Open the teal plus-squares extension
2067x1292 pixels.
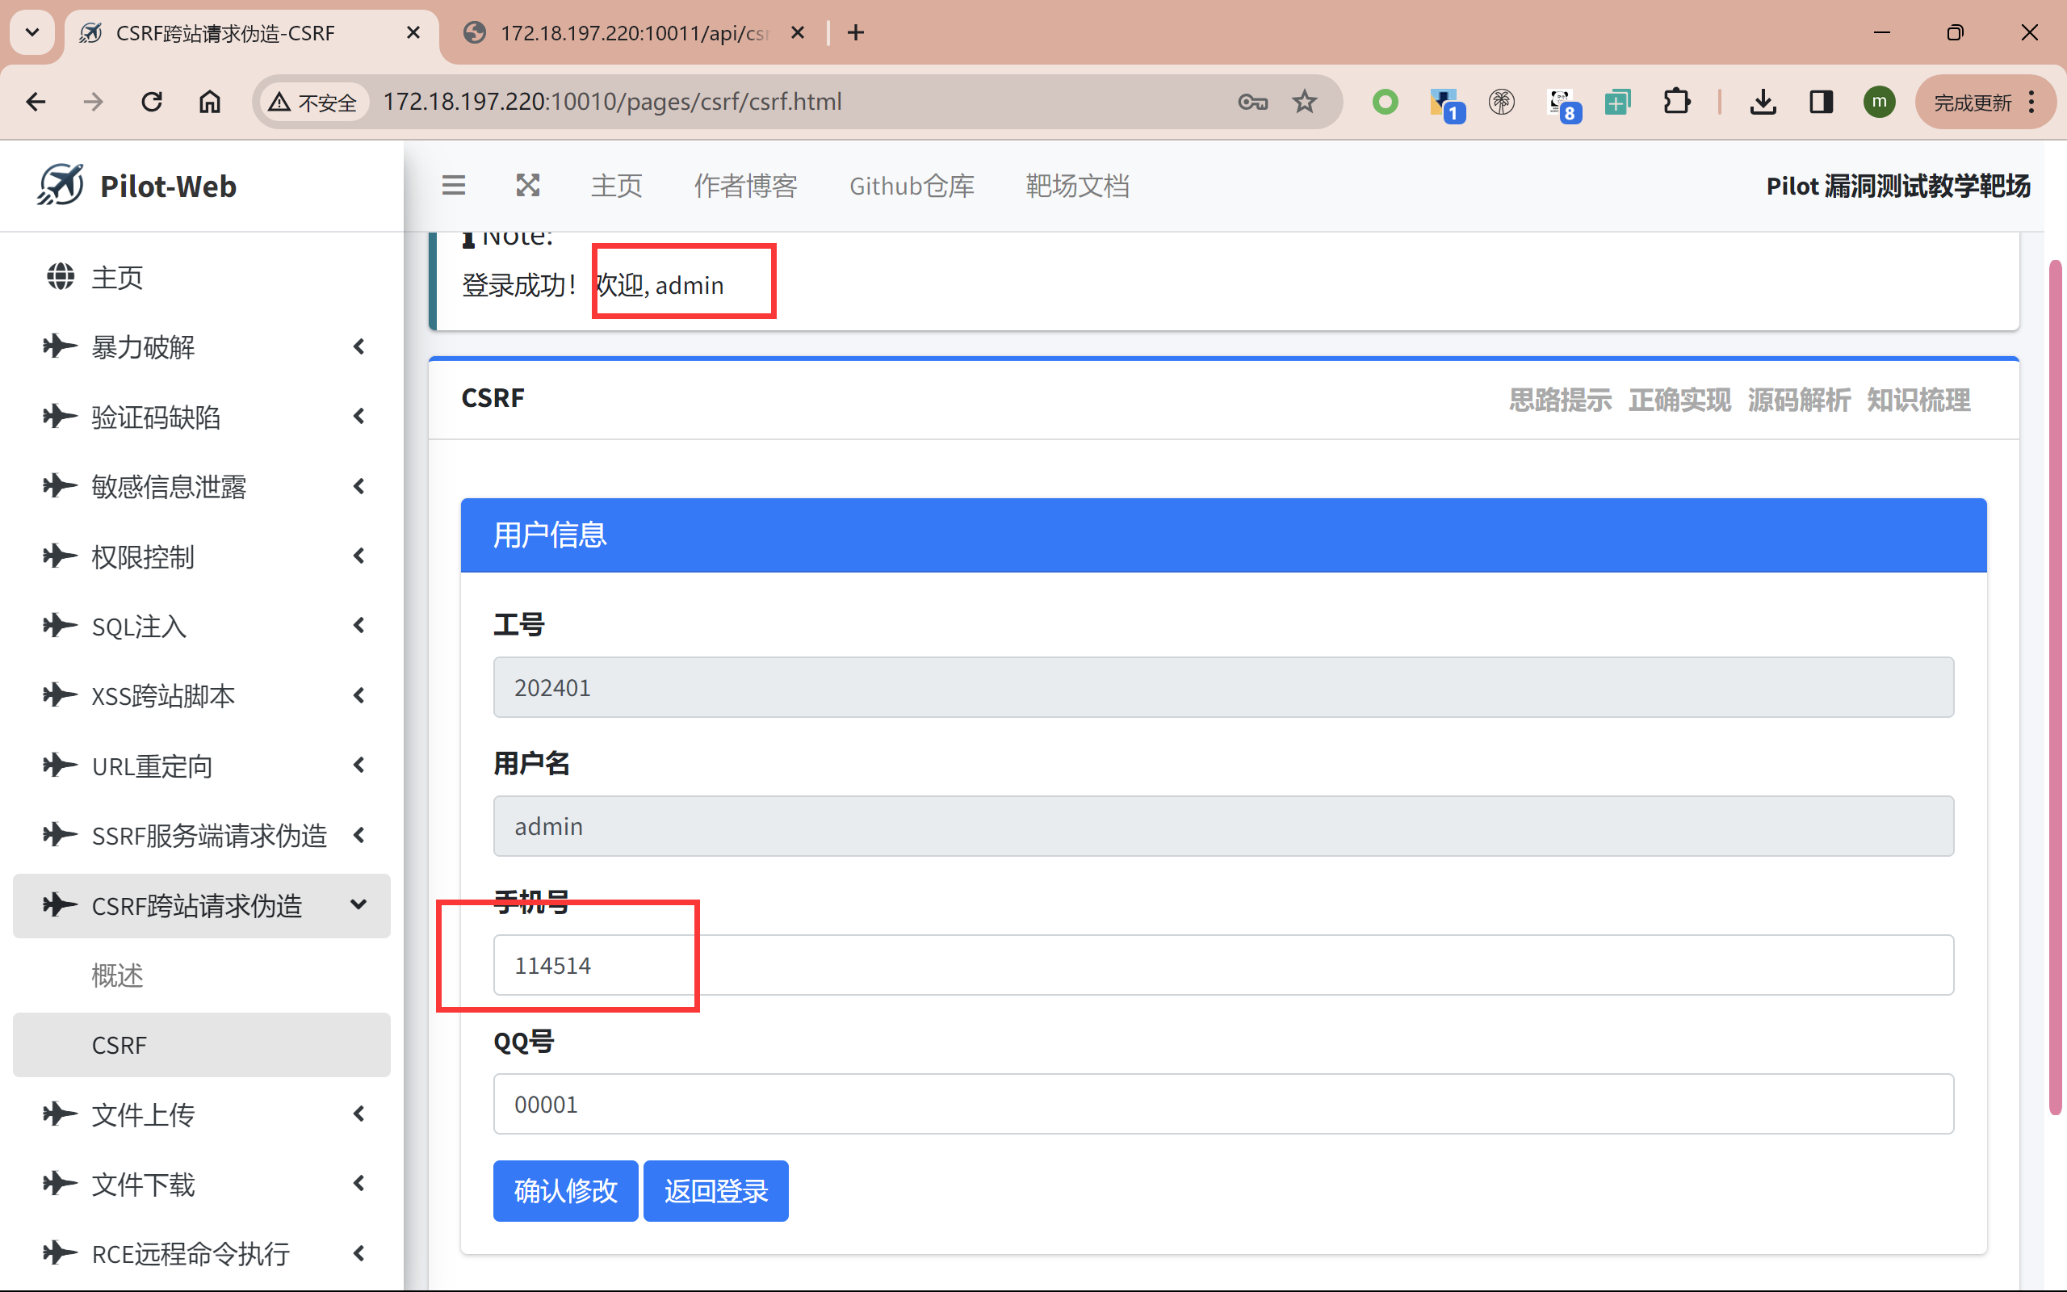tap(1618, 103)
